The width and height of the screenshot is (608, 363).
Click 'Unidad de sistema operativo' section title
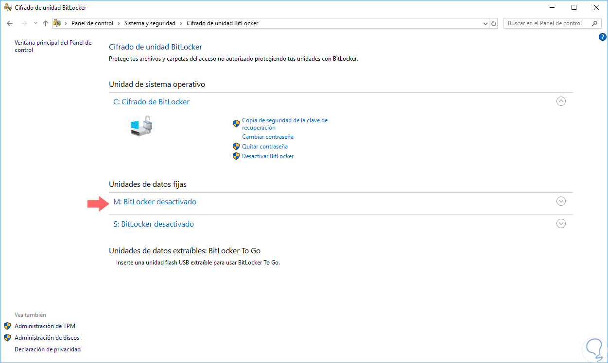157,84
